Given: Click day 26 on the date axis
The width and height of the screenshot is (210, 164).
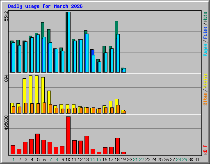Looking at the screenshot, I should [166, 159].
